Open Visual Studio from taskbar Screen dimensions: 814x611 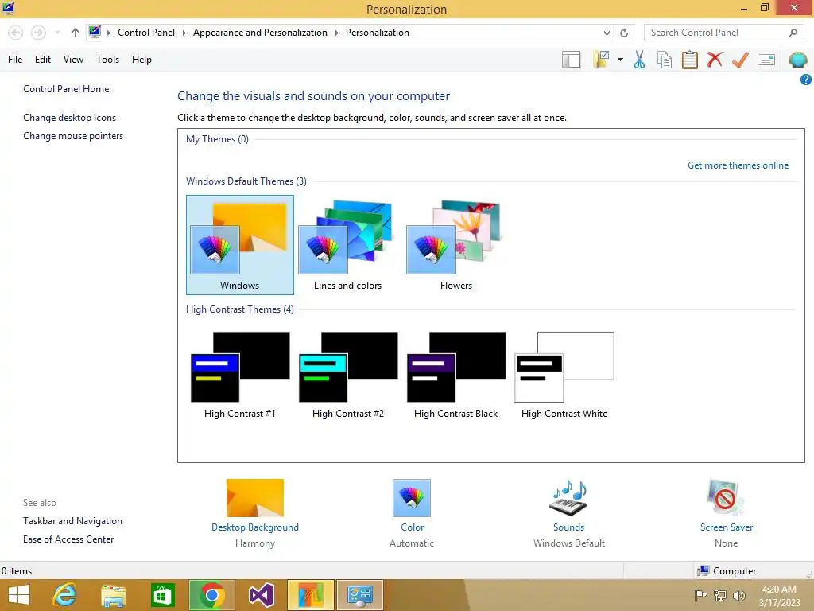261,595
